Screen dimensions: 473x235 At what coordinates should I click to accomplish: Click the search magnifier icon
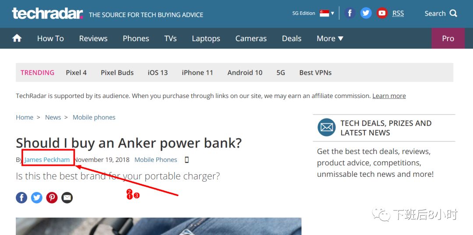click(x=453, y=13)
